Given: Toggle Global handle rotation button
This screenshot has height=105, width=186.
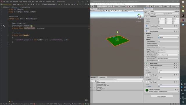Looking at the screenshot, I should pyautogui.click(x=122, y=6).
